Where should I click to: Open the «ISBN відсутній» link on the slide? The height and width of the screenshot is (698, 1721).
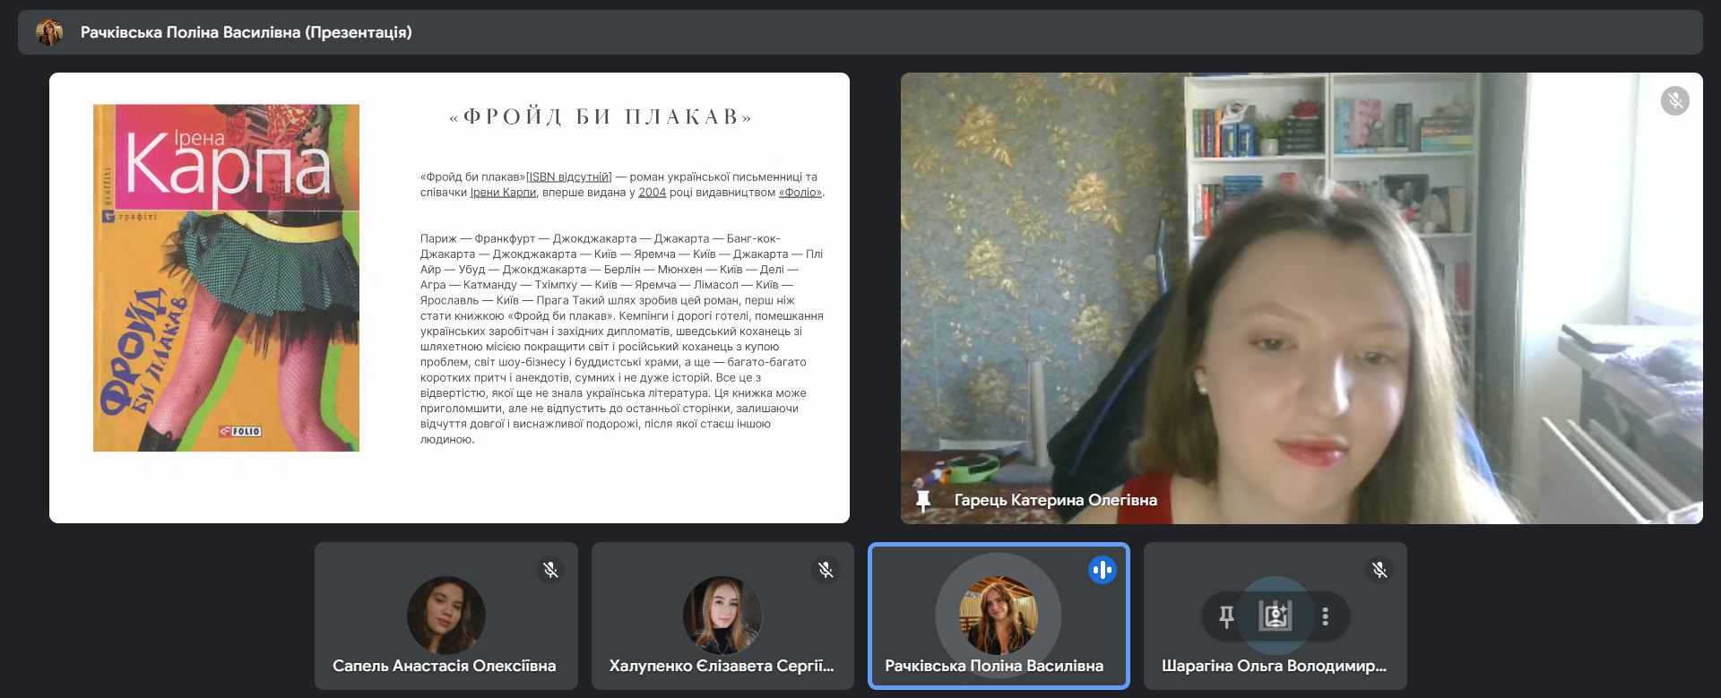click(569, 177)
